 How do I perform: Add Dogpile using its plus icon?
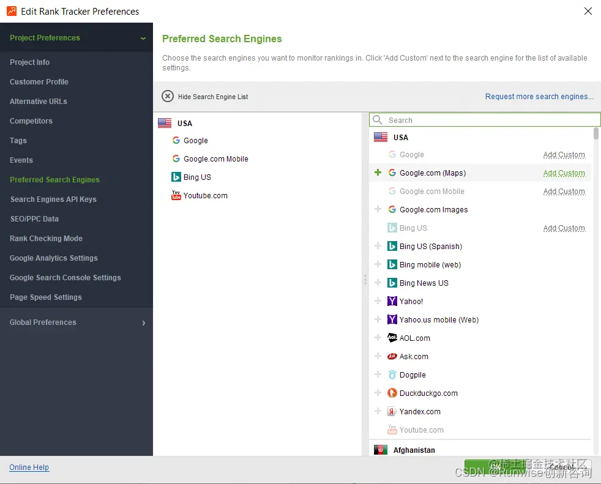click(378, 374)
